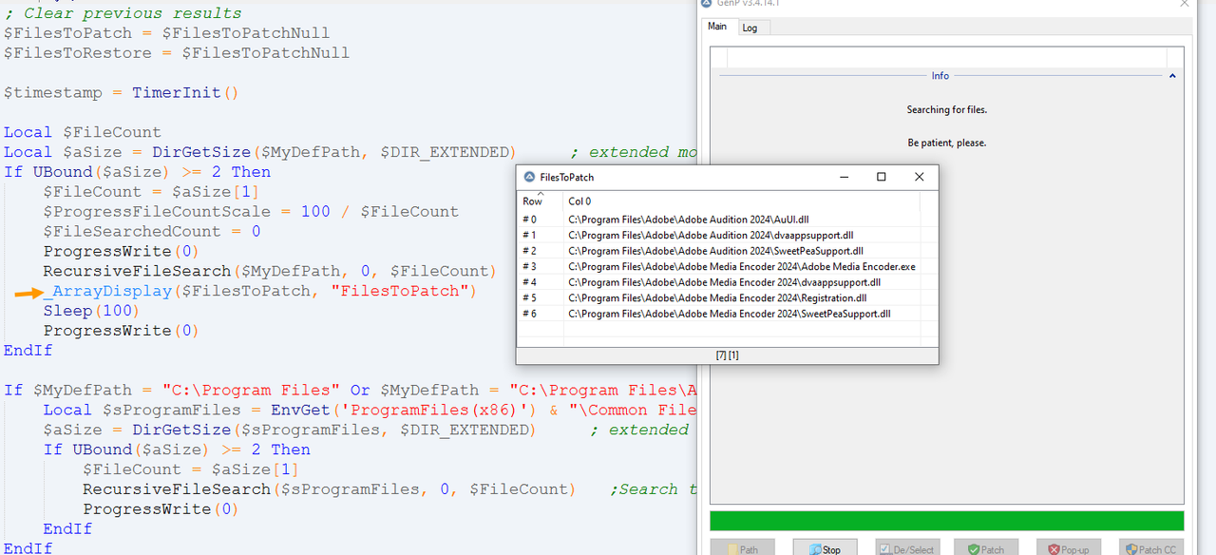The image size is (1216, 555).
Task: Close the FilesToPatch window
Action: click(919, 177)
